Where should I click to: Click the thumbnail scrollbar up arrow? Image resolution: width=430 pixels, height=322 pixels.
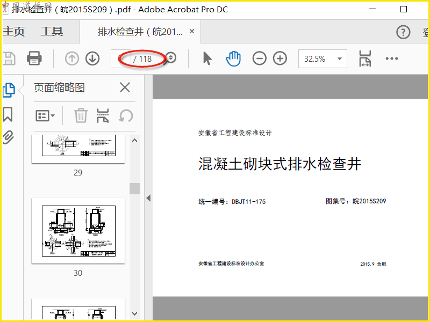pos(135,141)
